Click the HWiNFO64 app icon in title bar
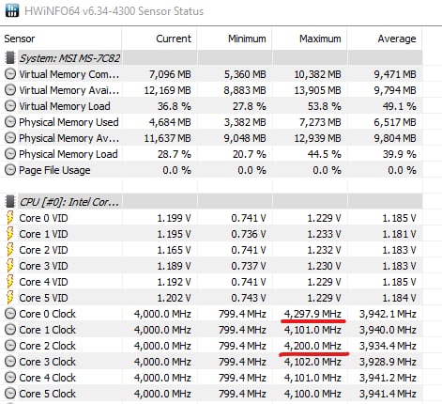442x404 pixels. (x=12, y=10)
